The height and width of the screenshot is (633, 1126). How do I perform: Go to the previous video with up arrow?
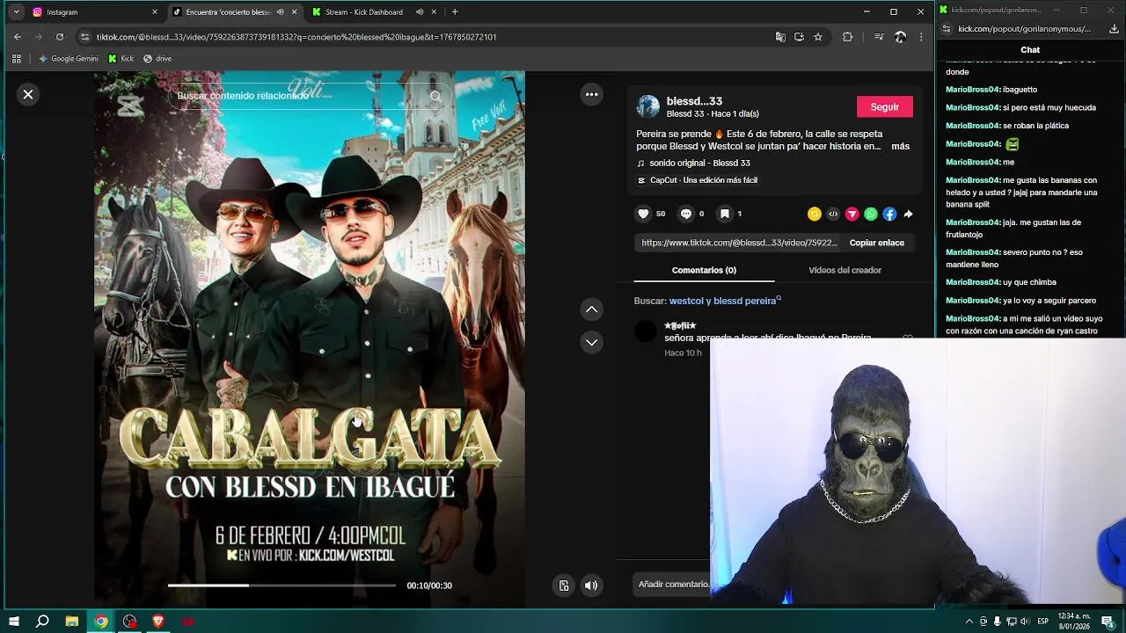[592, 309]
